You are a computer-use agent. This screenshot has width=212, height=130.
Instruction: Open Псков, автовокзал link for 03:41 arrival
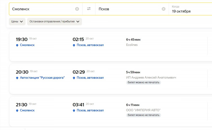click(x=90, y=110)
